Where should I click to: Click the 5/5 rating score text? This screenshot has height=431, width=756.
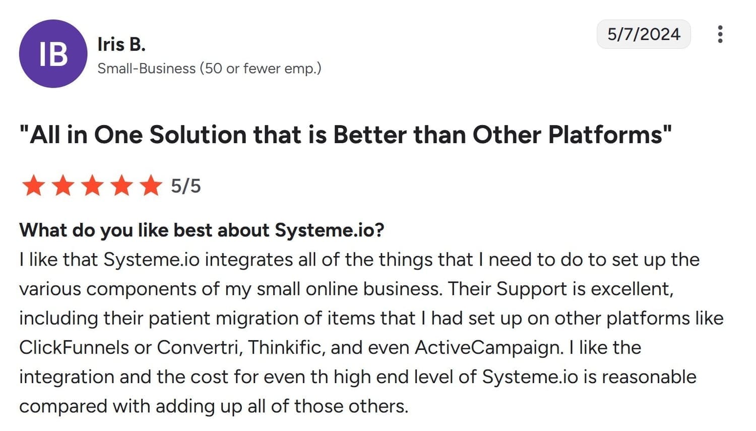pos(186,186)
